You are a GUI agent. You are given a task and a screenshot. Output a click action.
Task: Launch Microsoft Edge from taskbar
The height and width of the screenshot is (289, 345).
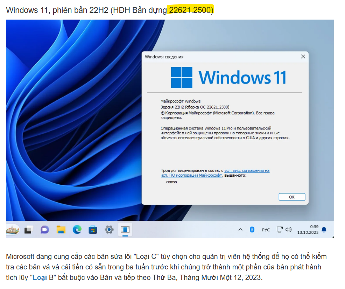pos(77,230)
